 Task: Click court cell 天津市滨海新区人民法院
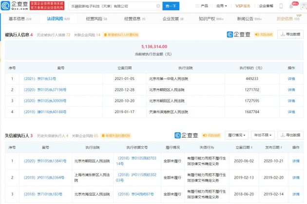pos(169,112)
